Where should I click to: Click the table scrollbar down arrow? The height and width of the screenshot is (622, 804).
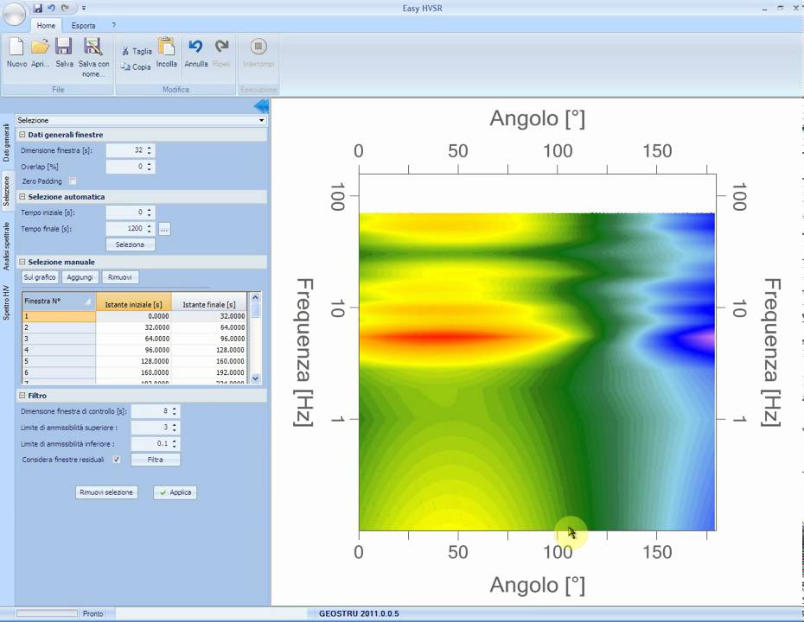255,378
